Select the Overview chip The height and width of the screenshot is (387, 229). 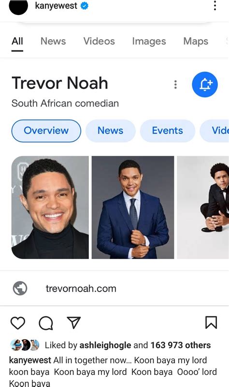[46, 131]
